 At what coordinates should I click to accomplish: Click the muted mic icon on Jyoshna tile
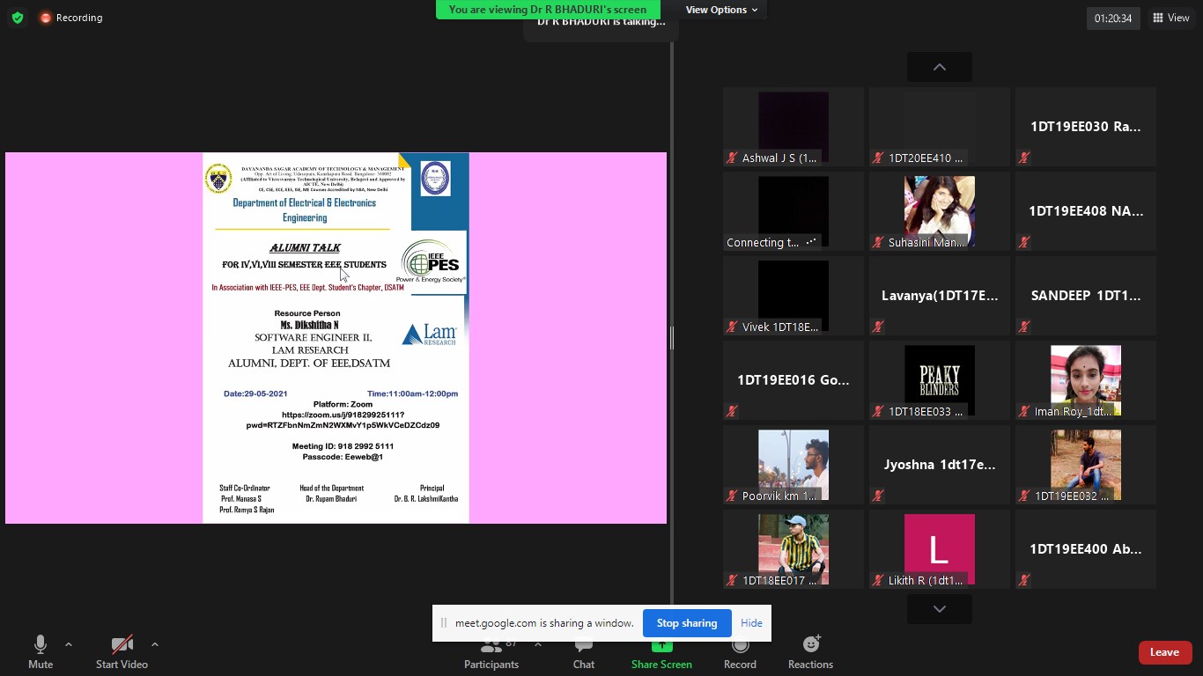pos(878,496)
